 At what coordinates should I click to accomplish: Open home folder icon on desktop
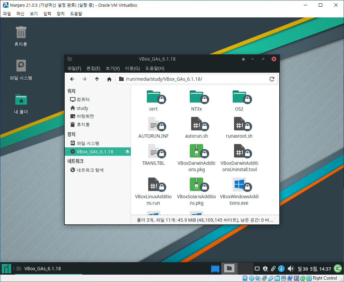pyautogui.click(x=21, y=104)
